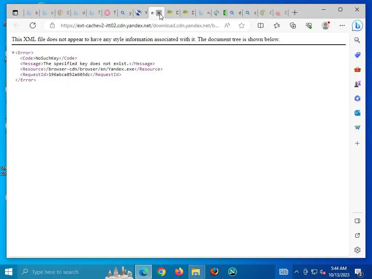372x279 pixels.
Task: Turn on Read aloud in the address bar
Action: point(227,25)
